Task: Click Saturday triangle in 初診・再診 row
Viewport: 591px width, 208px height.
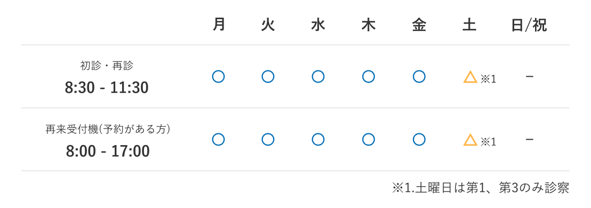Action: 470,77
